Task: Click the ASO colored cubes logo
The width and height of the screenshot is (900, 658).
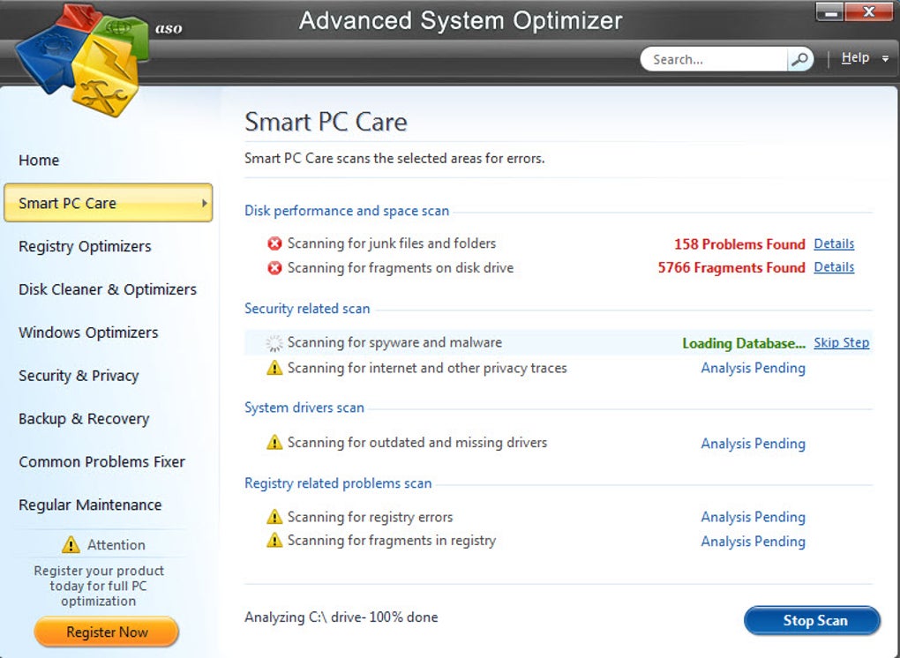Action: pyautogui.click(x=82, y=60)
